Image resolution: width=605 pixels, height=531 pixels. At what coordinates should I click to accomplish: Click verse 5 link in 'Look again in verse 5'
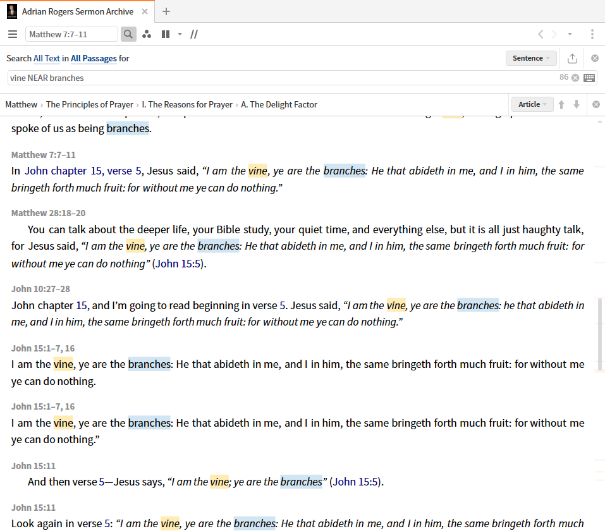click(107, 523)
